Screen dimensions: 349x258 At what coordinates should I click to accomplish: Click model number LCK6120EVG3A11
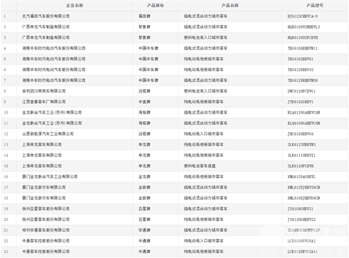pos(303,252)
